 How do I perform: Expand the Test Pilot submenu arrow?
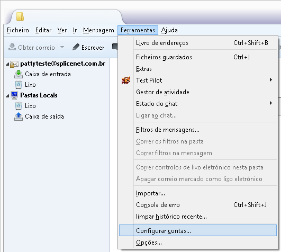click(x=271, y=80)
